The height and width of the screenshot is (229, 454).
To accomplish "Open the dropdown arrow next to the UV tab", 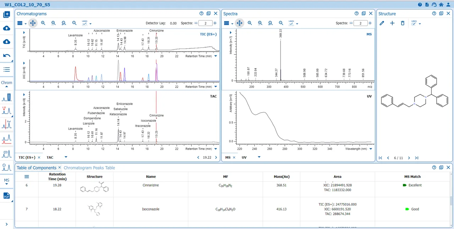I will (259, 157).
